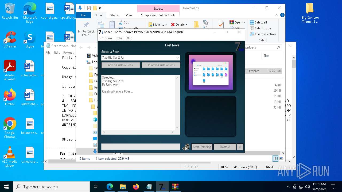Click the 7tsp patching progress bar
This screenshot has height=192, width=342.
pyautogui.click(x=141, y=147)
